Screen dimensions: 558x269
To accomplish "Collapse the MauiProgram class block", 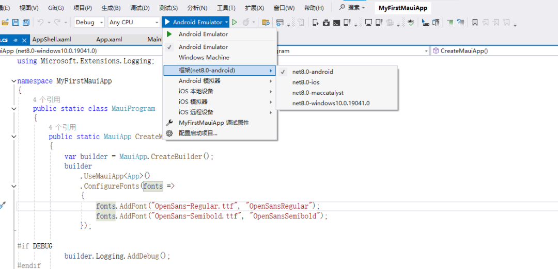I will [x=13, y=109].
